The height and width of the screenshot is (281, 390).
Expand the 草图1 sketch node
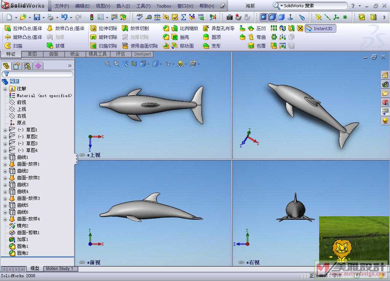[5, 130]
